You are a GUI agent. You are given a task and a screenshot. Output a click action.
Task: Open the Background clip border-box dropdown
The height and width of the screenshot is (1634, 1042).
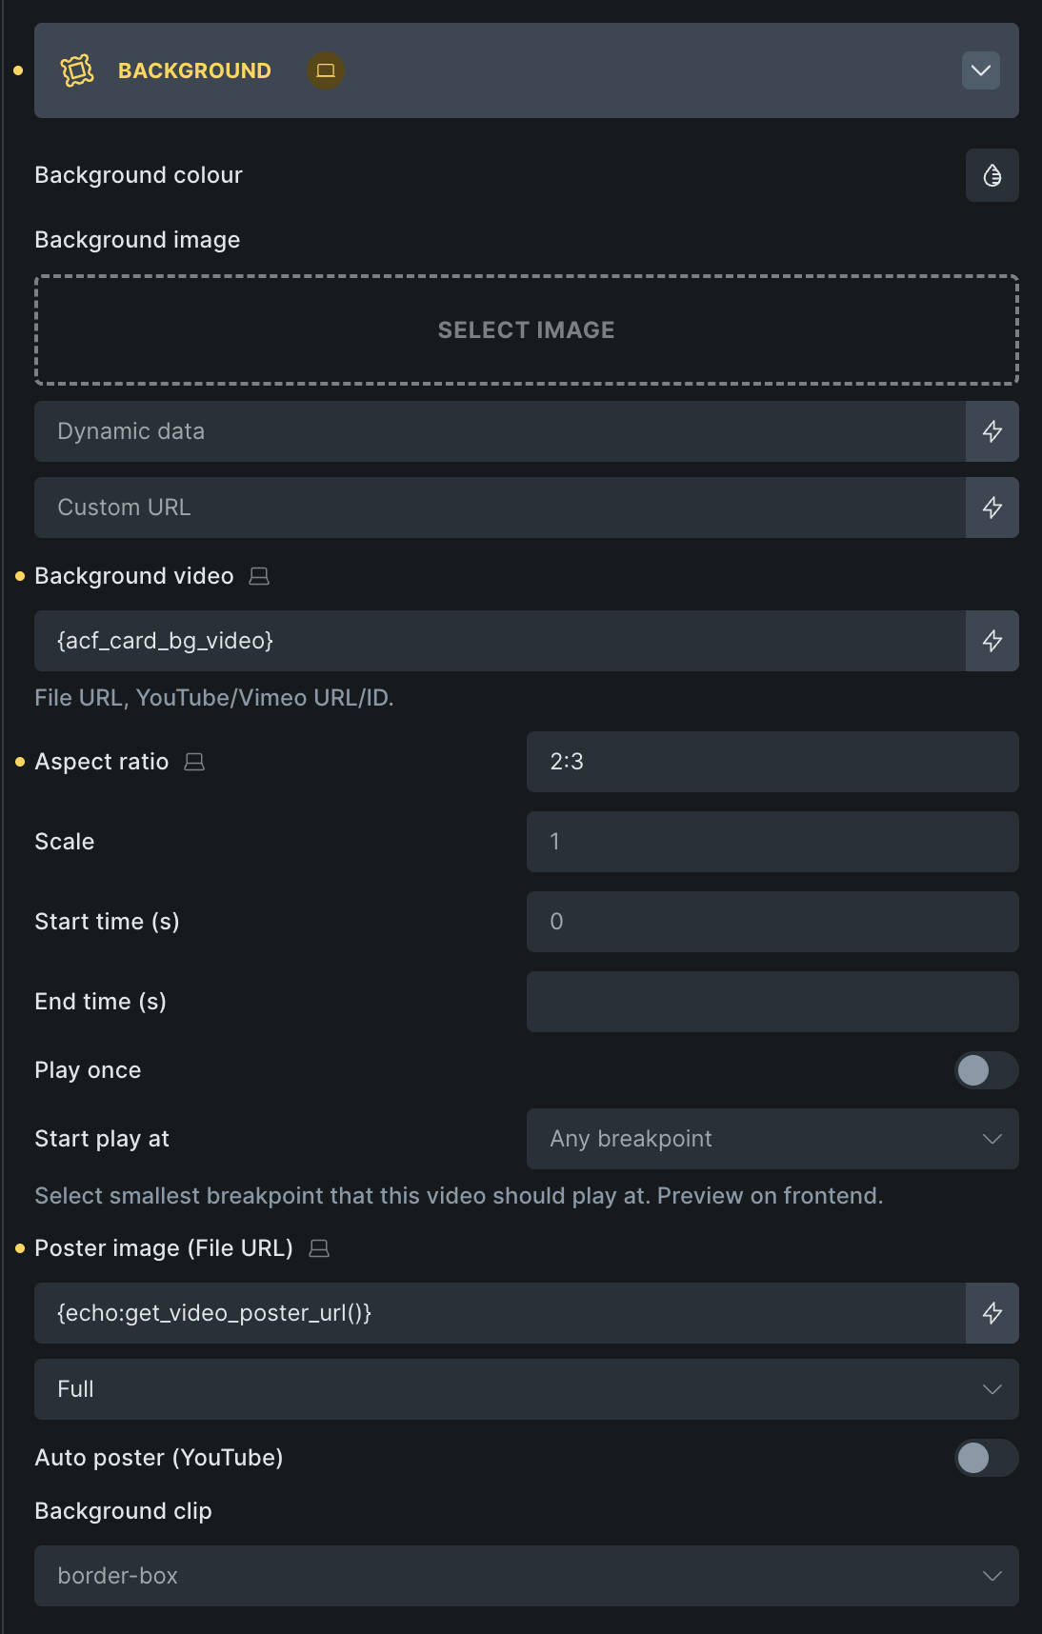click(526, 1576)
